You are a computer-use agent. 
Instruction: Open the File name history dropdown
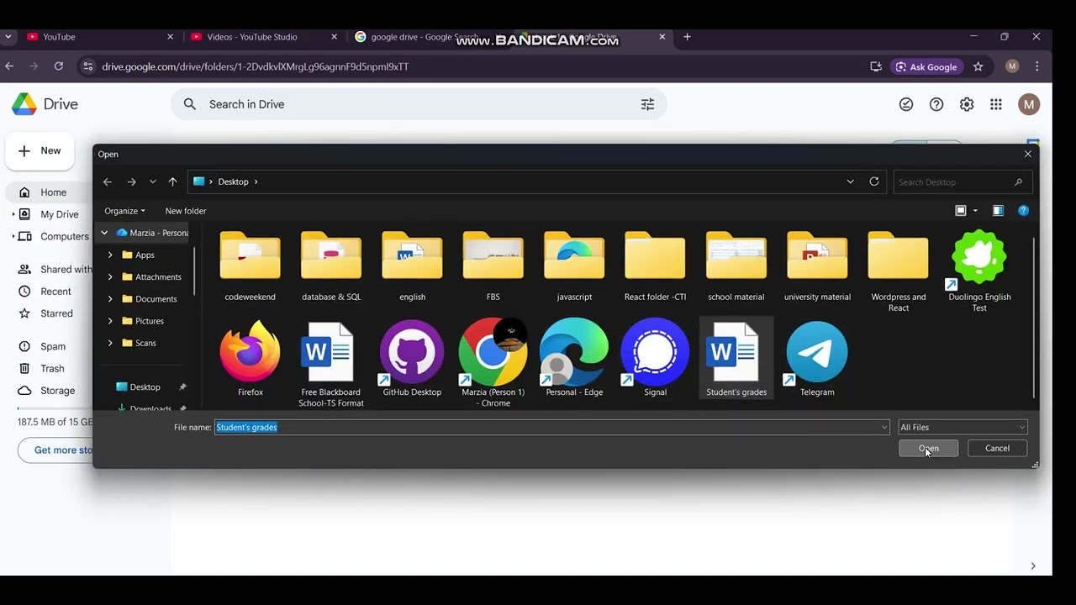(883, 427)
